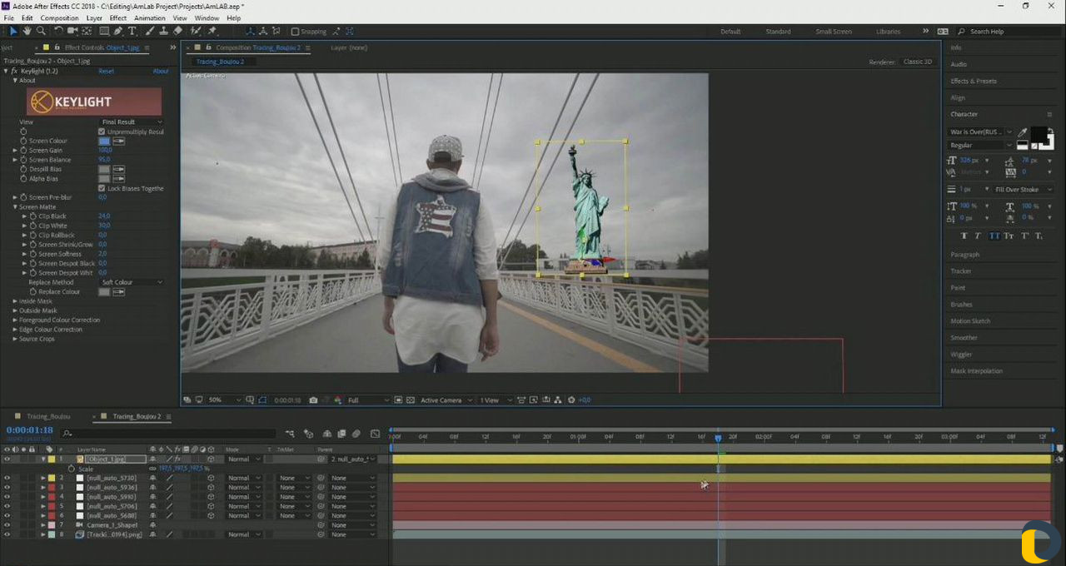Select the Pan Behind anchor tool
Viewport: 1066px width, 566px height.
coord(86,31)
